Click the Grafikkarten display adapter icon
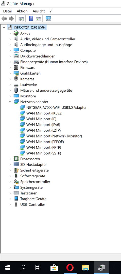This screenshot has width=121, height=274. (16, 73)
